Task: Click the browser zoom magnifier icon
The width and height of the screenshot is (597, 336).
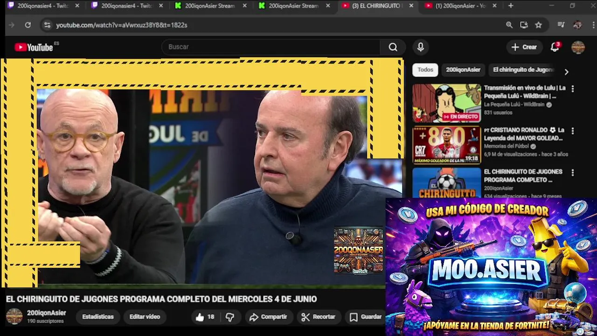Action: click(x=509, y=25)
